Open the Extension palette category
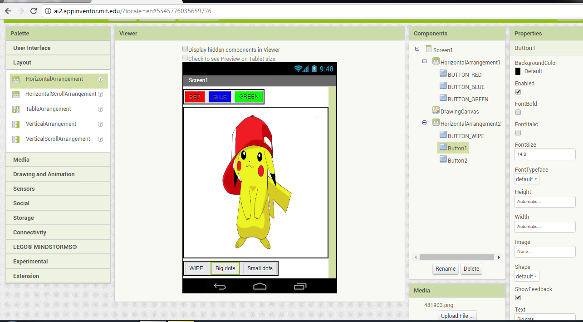583x322 pixels. click(58, 276)
